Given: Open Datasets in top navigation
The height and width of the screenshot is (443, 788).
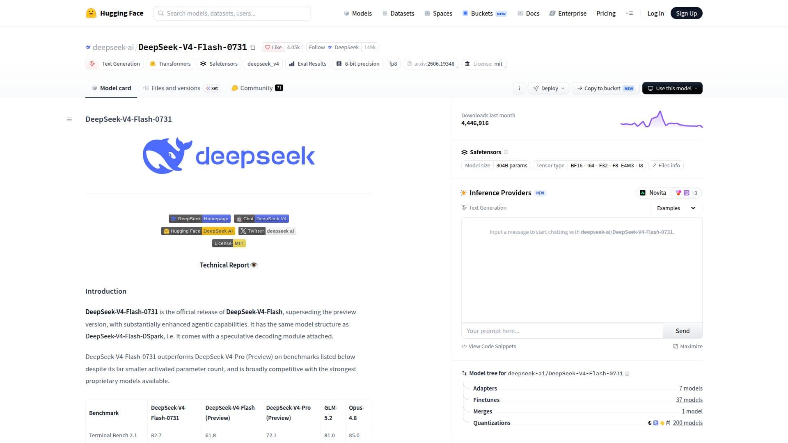Looking at the screenshot, I should [398, 14].
